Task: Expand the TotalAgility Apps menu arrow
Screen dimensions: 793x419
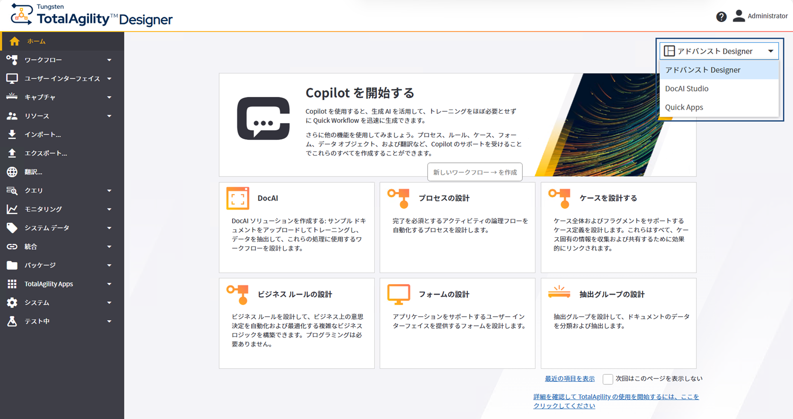Action: pos(110,284)
